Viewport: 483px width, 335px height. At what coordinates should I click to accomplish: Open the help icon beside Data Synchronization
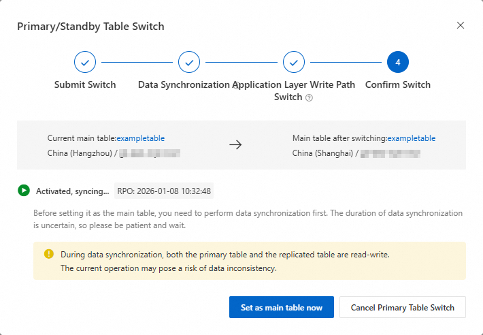point(236,86)
